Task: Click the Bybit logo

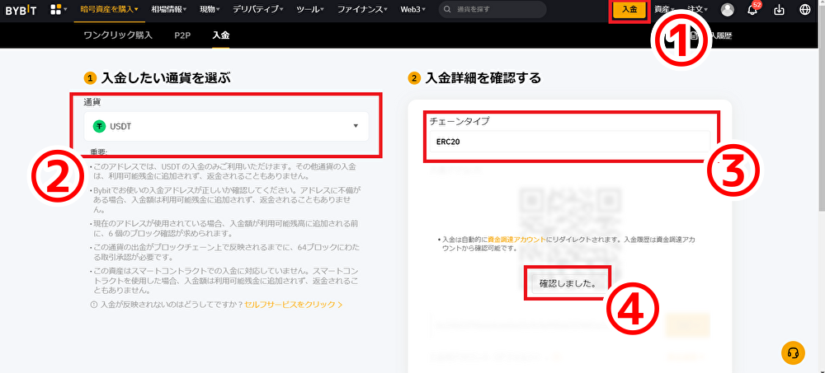Action: pyautogui.click(x=21, y=9)
